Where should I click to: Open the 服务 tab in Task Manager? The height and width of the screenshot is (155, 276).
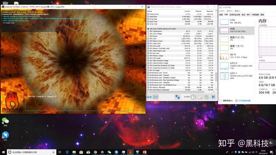click(262, 15)
